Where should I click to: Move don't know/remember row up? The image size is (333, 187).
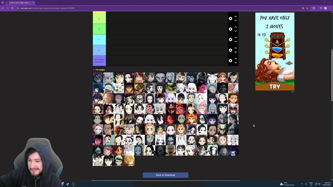235,58
